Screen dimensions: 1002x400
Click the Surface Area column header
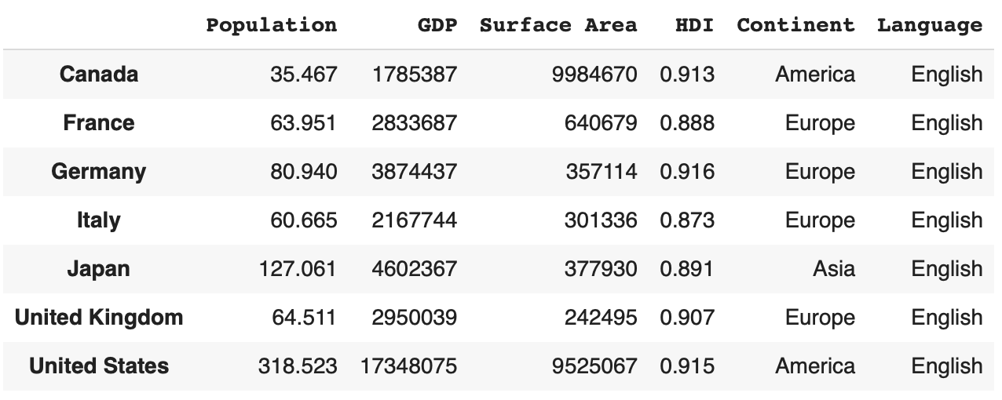coord(558,25)
